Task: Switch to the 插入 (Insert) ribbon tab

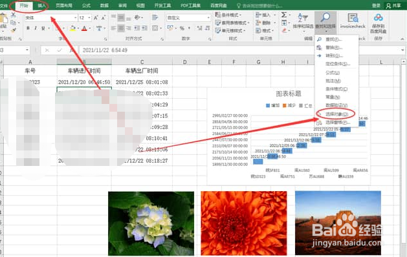Action: tap(41, 5)
